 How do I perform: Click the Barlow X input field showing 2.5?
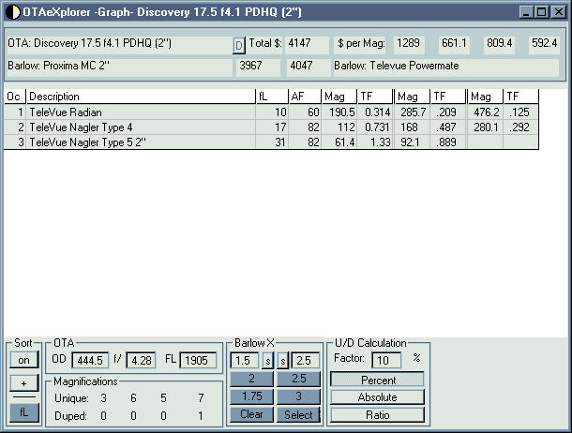306,361
